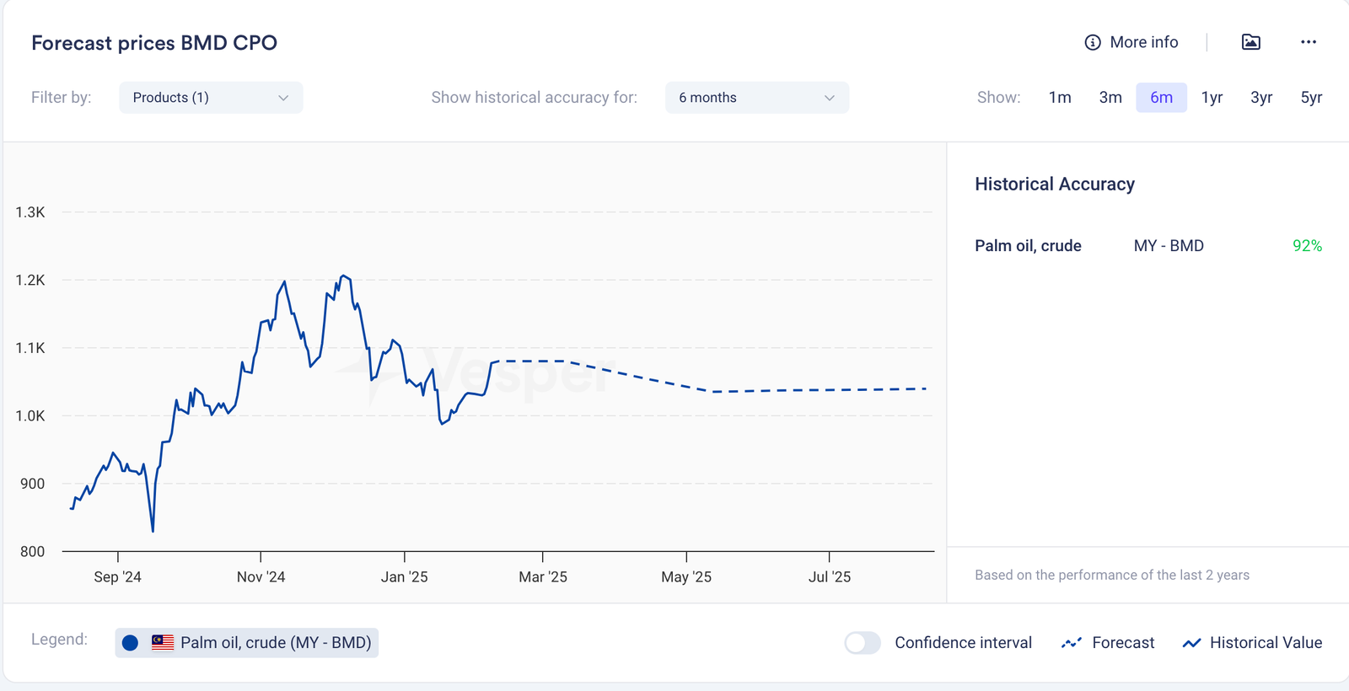Choose the 3yr time range
The image size is (1349, 691).
[1261, 98]
